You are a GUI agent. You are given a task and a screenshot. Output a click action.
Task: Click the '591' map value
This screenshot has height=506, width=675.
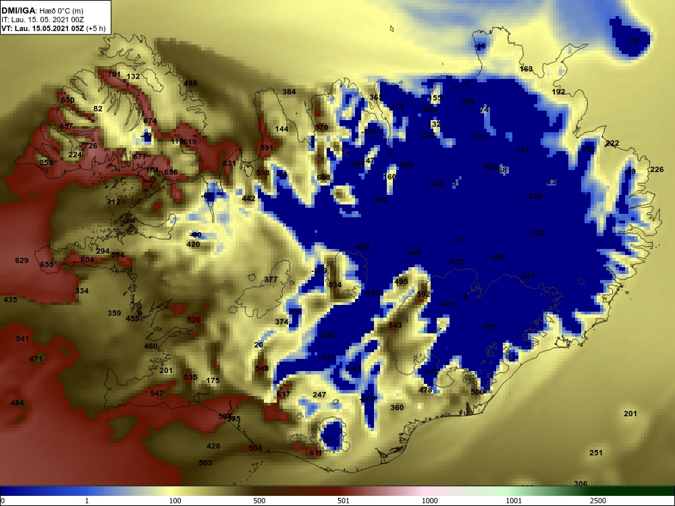pyautogui.click(x=267, y=148)
